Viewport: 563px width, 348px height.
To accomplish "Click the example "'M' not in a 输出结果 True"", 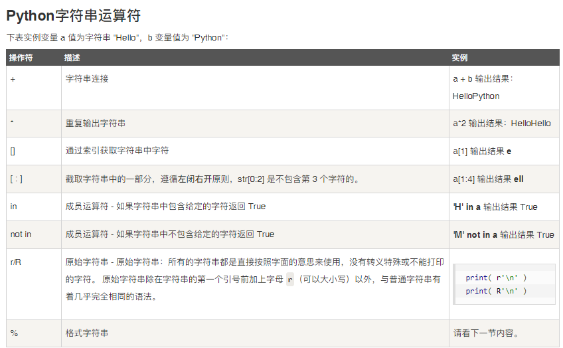I will tap(504, 235).
